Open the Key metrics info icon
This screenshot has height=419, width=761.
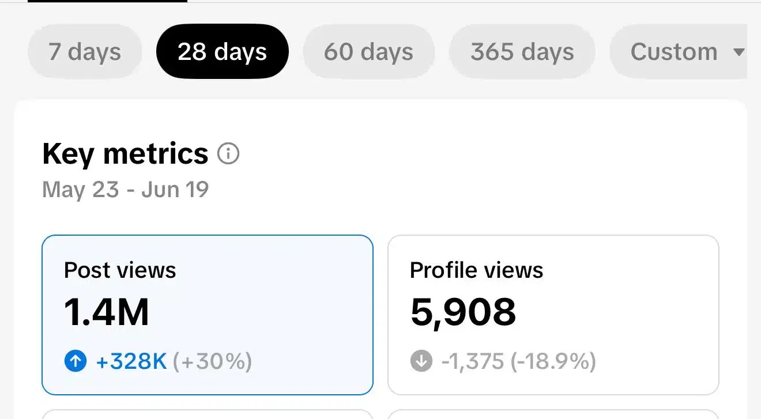(x=228, y=154)
